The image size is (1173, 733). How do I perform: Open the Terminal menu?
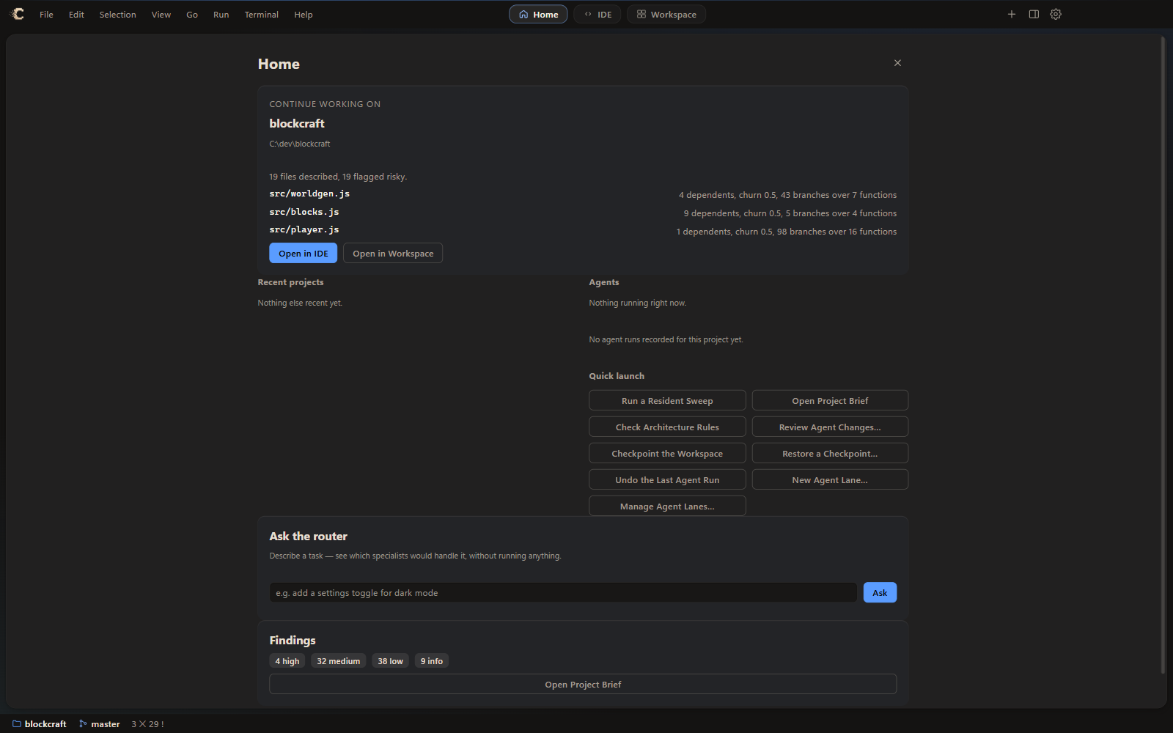[262, 15]
